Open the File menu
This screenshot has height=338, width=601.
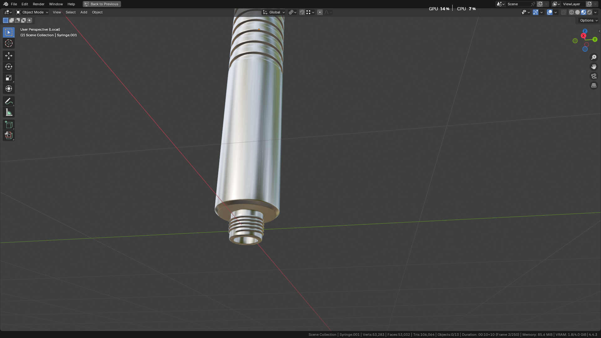coord(14,4)
